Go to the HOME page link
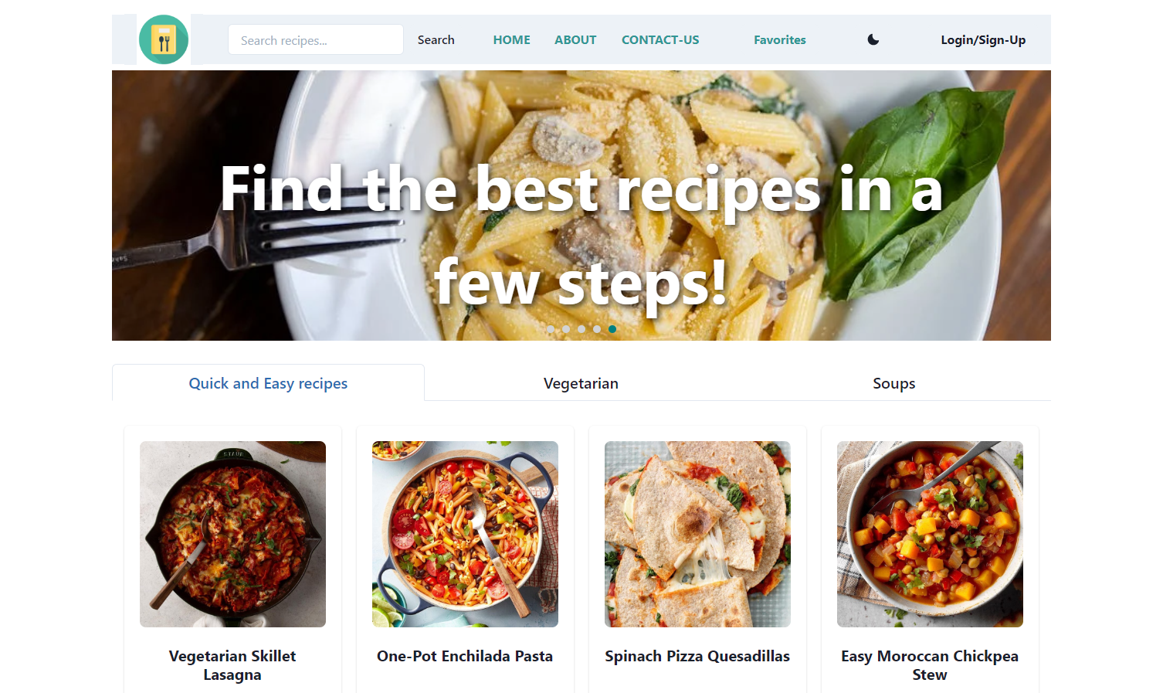Image resolution: width=1163 pixels, height=693 pixels. [512, 39]
